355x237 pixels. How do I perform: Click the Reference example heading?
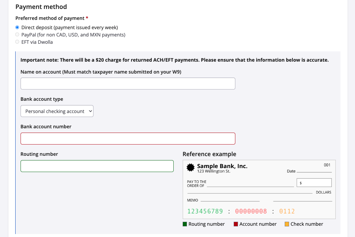pyautogui.click(x=209, y=154)
